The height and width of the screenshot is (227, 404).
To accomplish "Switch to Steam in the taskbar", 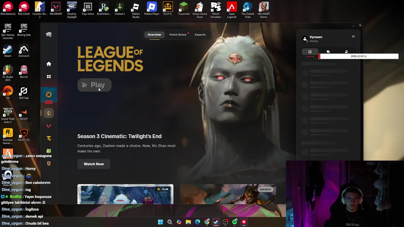I will click(x=216, y=222).
